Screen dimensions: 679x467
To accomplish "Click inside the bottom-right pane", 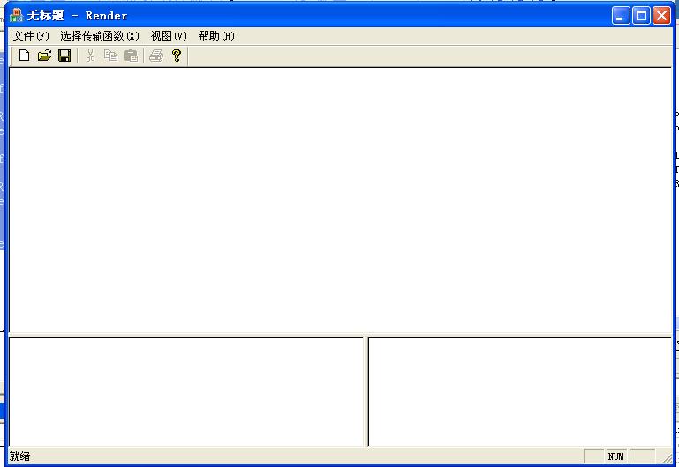I will [x=520, y=392].
